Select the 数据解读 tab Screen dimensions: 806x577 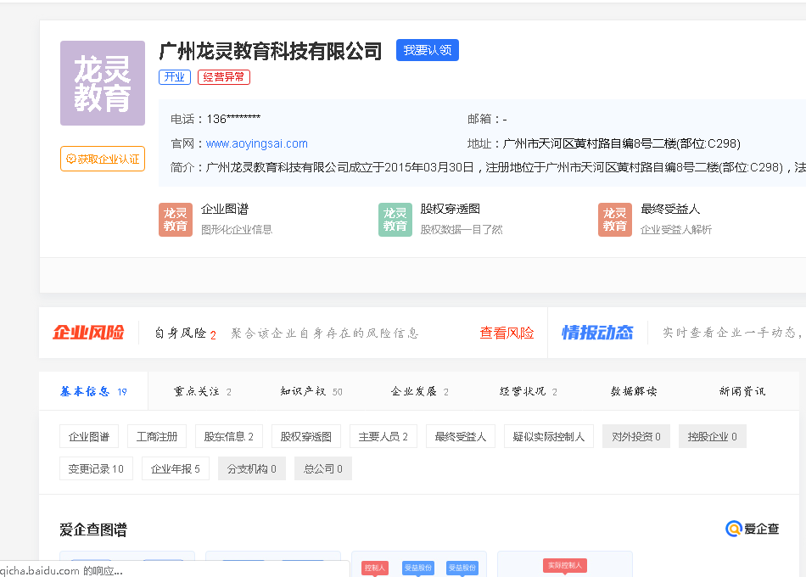633,391
